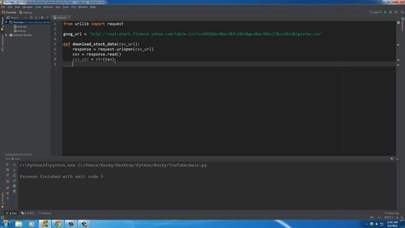Viewport: 405px width, 228px height.
Task: Hide the Project panel with the collapse icon
Action: (x=47, y=18)
